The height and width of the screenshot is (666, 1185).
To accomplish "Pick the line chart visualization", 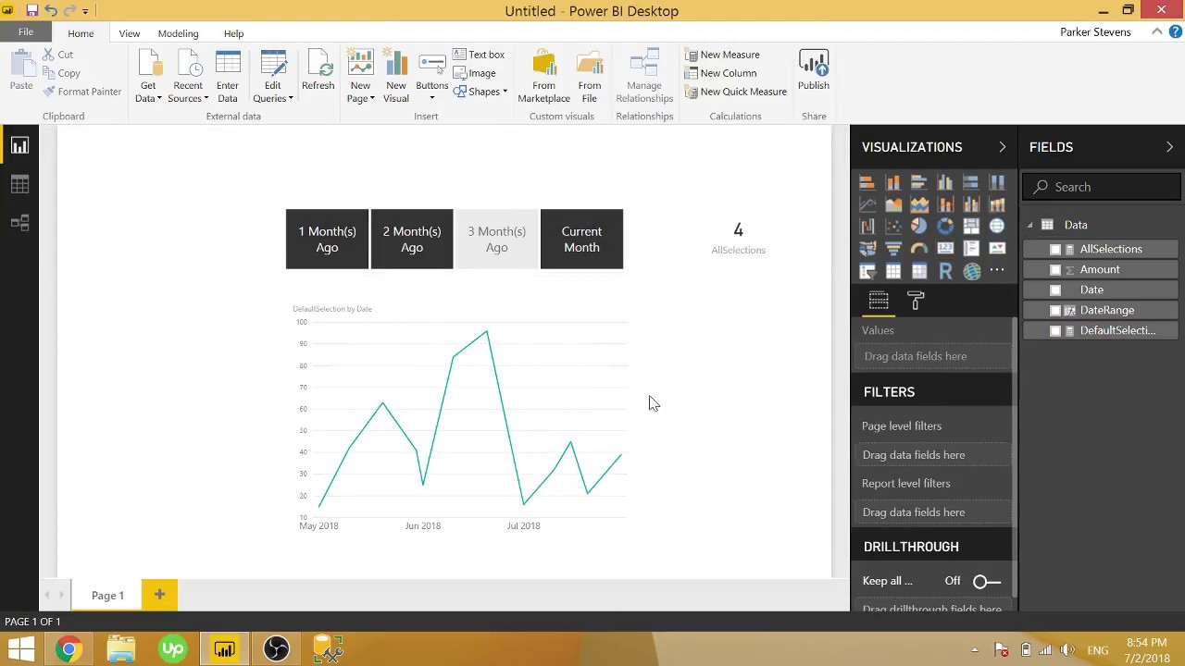I will [867, 204].
